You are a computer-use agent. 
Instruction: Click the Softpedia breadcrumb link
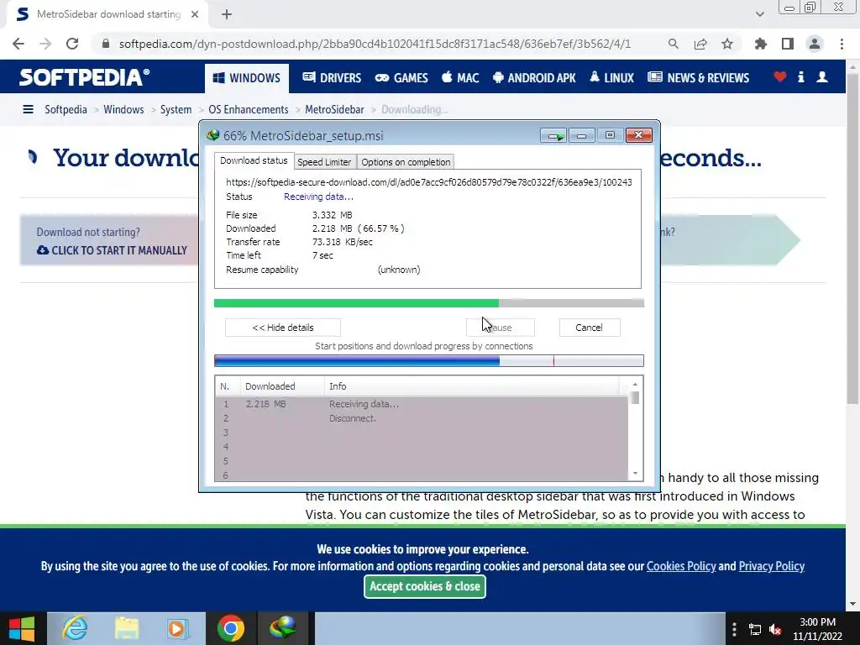pos(66,109)
